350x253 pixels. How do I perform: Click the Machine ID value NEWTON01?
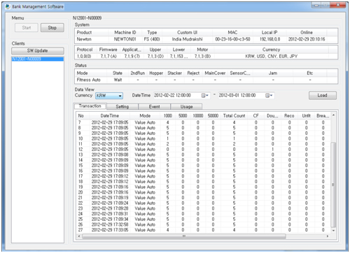[x=125, y=39]
